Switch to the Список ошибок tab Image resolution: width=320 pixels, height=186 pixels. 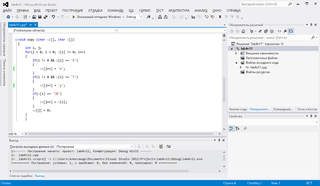[21, 176]
